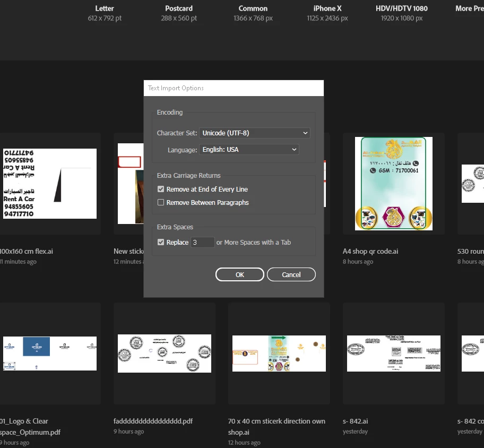This screenshot has height=448, width=484.
Task: Choose the iPhone X preset
Action: 327,13
